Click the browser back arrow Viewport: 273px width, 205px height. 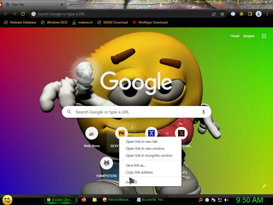point(6,14)
